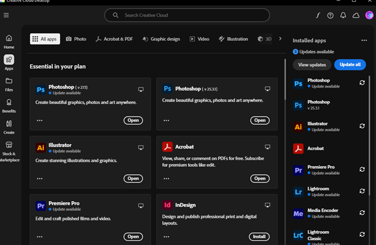The height and width of the screenshot is (245, 376).
Task: Update Media Encoder via refresh icon
Action: [x=362, y=213]
